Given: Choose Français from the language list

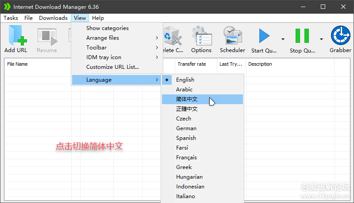Looking at the screenshot, I should tap(203, 157).
